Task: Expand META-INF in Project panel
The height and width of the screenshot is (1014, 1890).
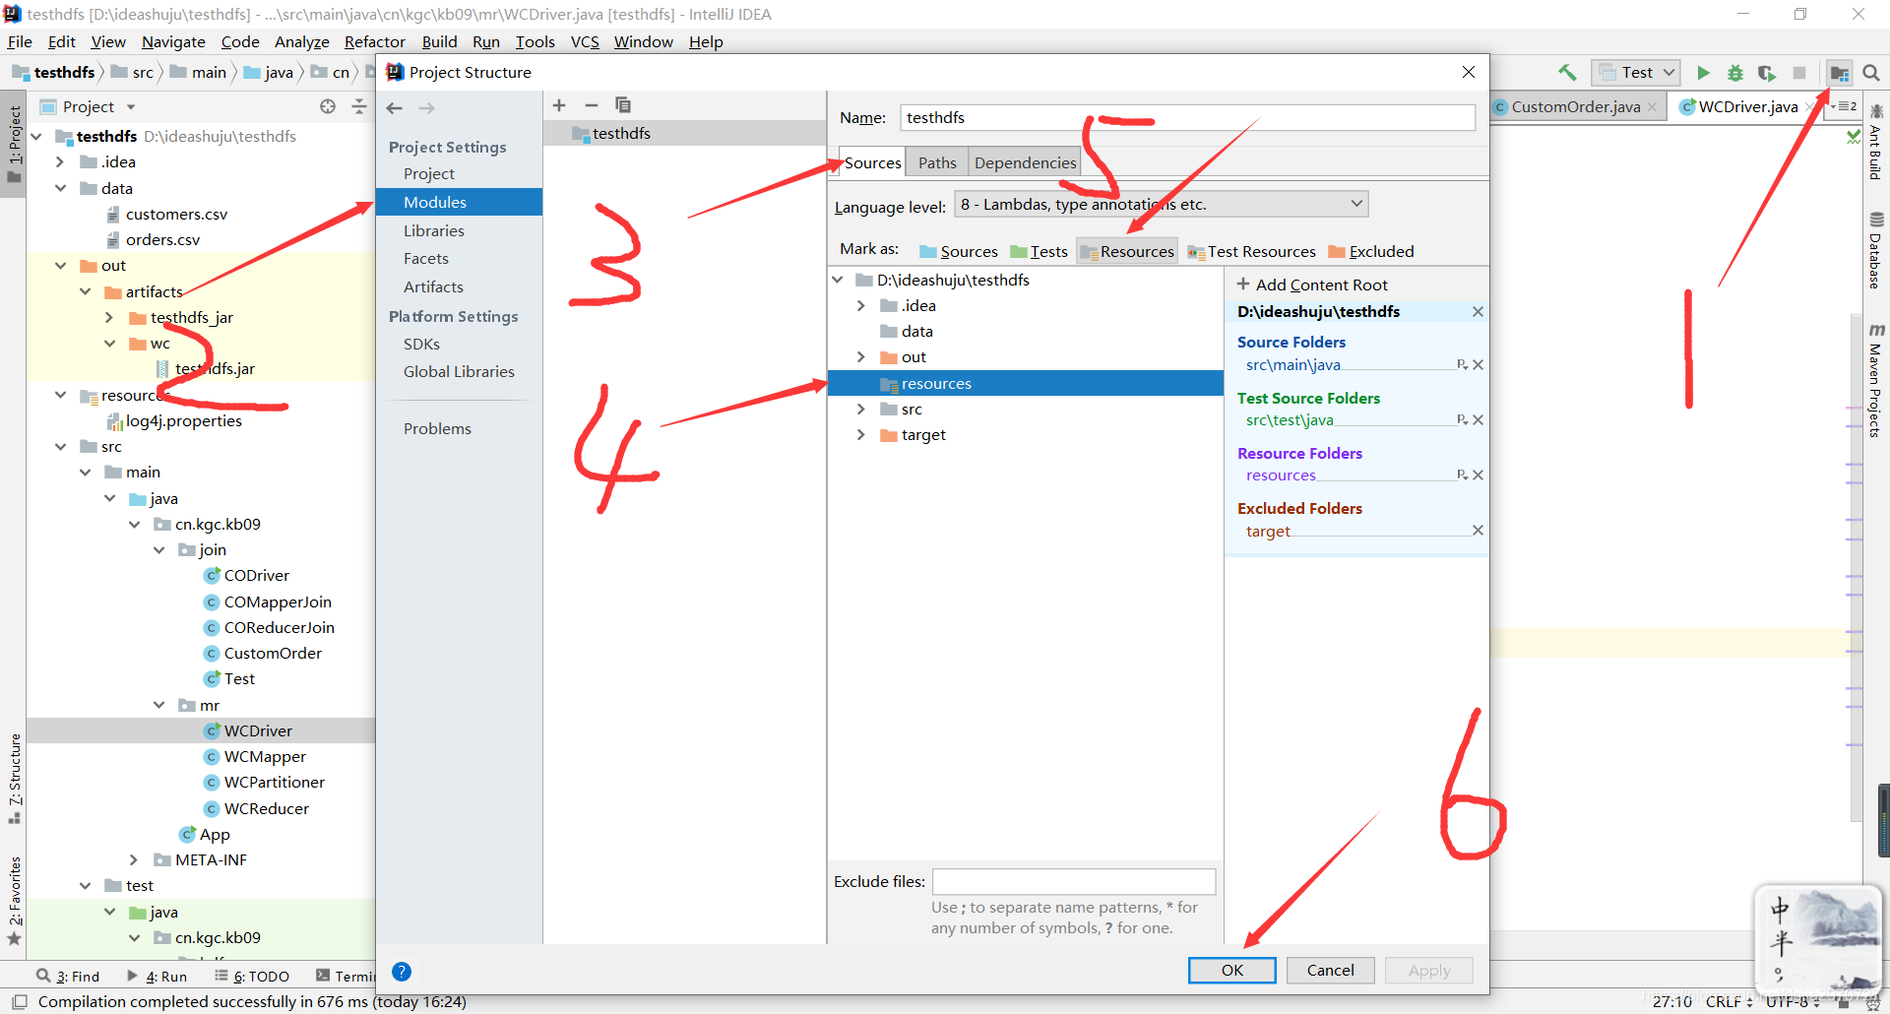Action: (x=134, y=860)
